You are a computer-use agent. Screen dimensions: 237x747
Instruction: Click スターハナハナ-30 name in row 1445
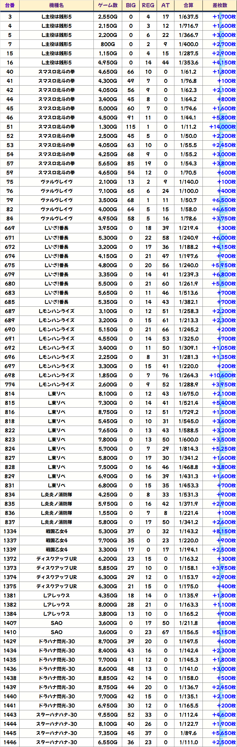[x=57, y=733]
